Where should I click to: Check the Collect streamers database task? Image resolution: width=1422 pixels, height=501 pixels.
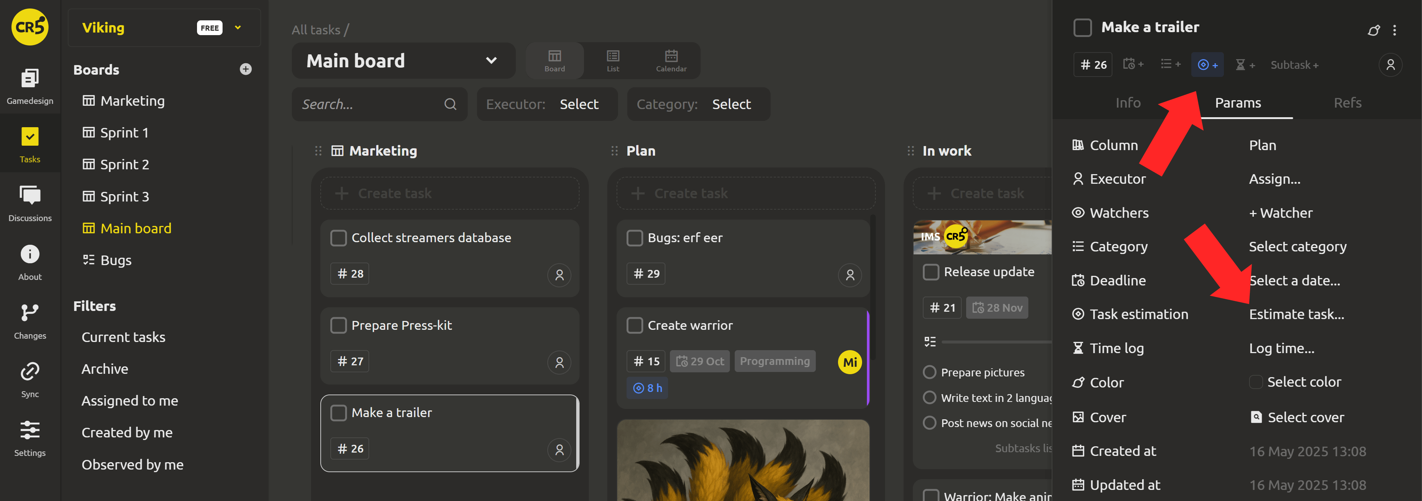(x=338, y=238)
